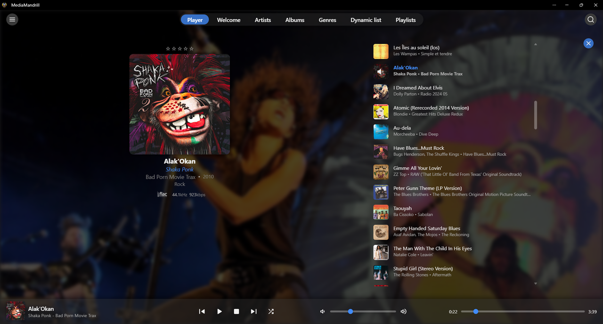Select the I Dreamed About Elvis track
The height and width of the screenshot is (324, 603).
[453, 91]
